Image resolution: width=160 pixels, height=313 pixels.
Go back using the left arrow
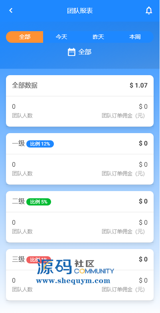coord(11,10)
